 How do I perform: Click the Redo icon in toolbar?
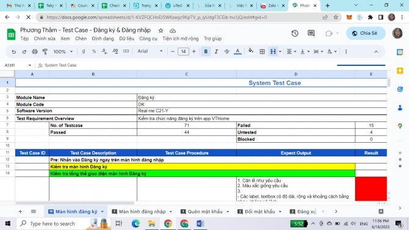click(24, 52)
